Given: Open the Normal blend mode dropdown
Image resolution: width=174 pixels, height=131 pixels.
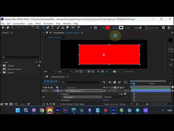Looking at the screenshot, I should pos(115,97).
